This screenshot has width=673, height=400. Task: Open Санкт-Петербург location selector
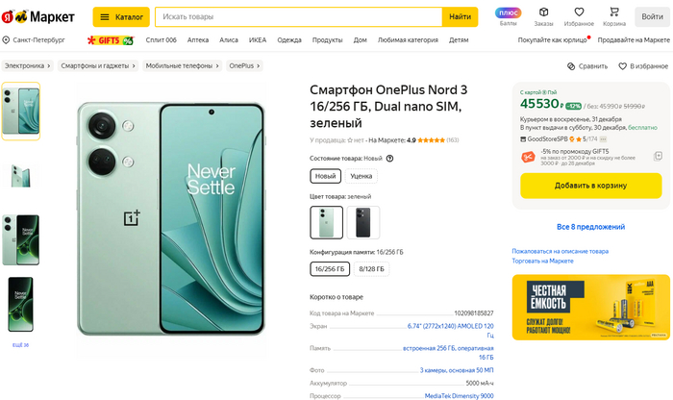[x=34, y=40]
